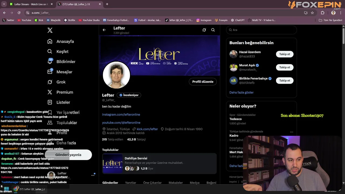
Task: Open the Instagram bookmark
Action: pyautogui.click(x=204, y=20)
